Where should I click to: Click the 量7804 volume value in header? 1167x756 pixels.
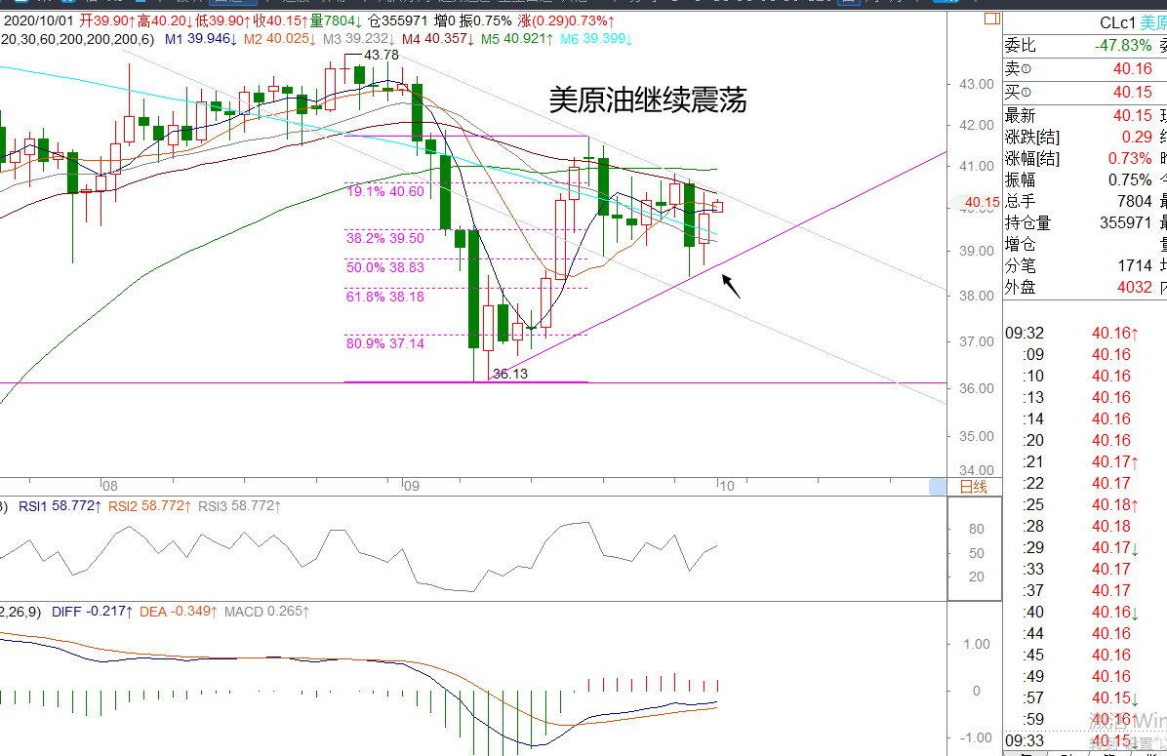point(336,20)
